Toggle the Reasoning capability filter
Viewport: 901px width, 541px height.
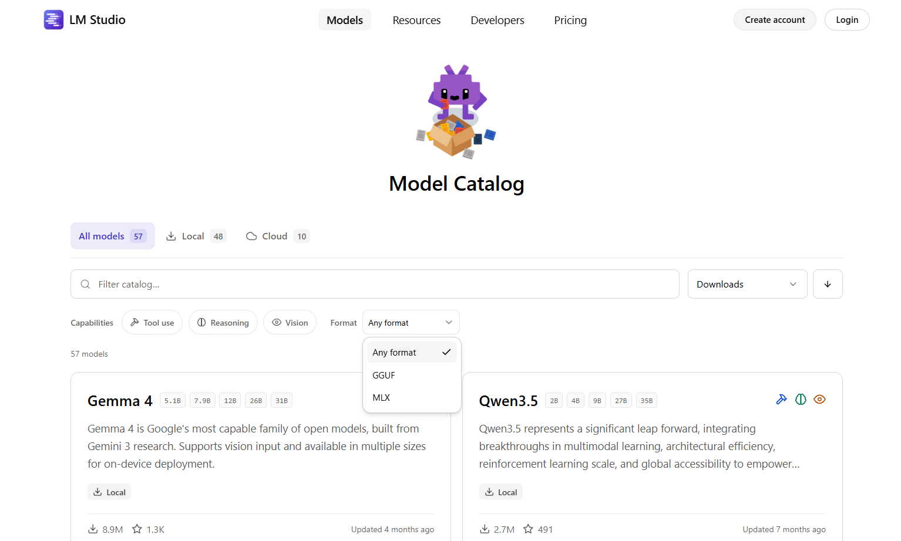223,322
